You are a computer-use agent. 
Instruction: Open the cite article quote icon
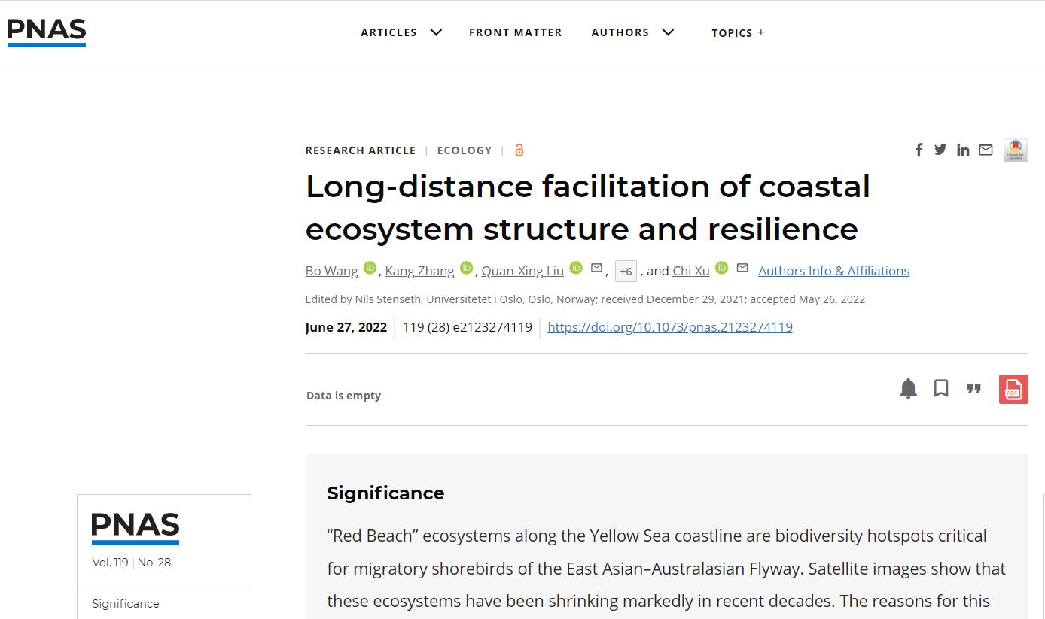pyautogui.click(x=974, y=389)
